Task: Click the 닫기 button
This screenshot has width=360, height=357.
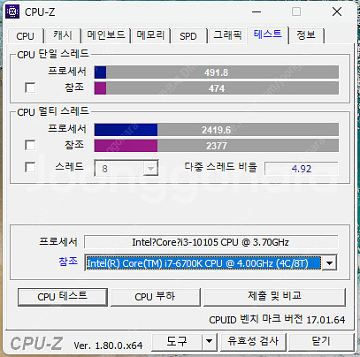Action: click(321, 342)
